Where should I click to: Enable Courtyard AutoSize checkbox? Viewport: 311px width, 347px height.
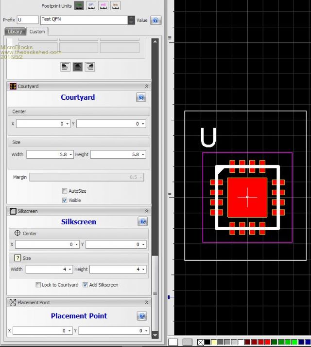coord(65,191)
